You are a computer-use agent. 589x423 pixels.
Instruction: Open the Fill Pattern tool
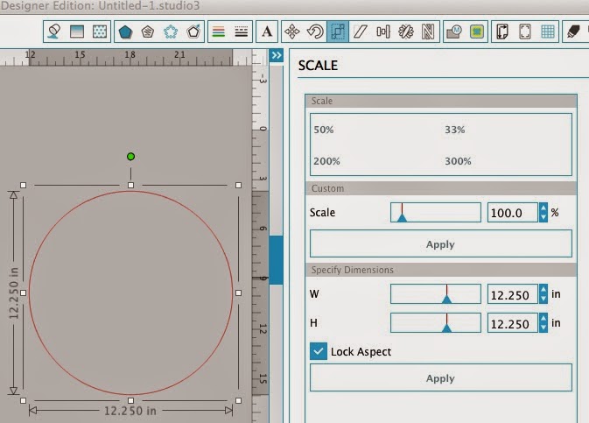tap(100, 32)
